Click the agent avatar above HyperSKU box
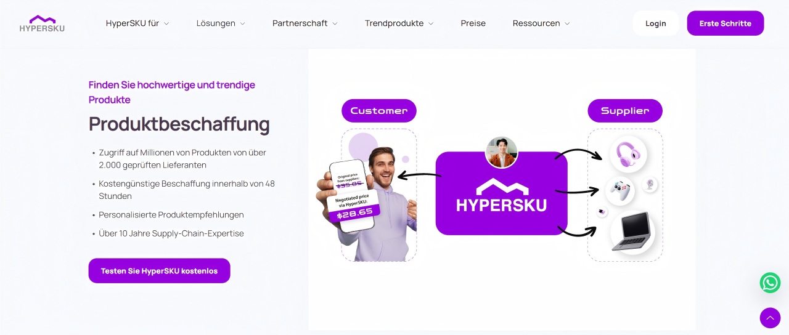789x335 pixels. (x=501, y=152)
